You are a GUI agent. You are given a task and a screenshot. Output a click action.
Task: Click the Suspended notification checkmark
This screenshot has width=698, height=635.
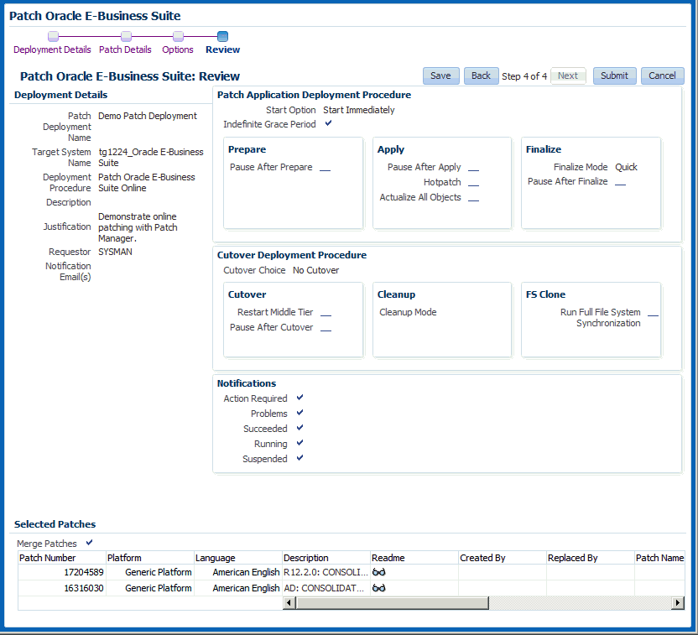(300, 458)
